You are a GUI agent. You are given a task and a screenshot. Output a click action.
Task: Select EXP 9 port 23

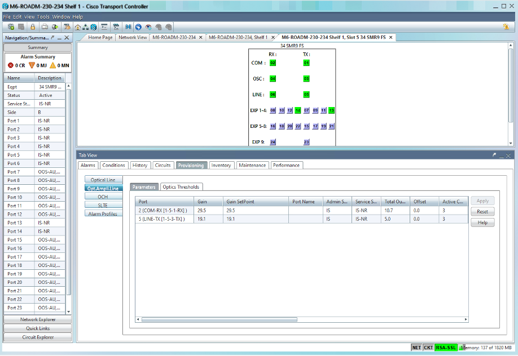point(306,142)
